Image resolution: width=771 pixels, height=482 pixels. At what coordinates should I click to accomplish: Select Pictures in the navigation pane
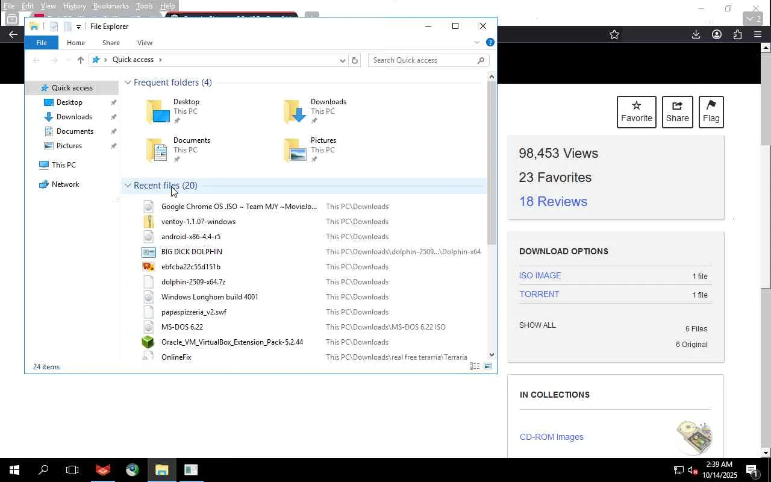click(x=69, y=146)
